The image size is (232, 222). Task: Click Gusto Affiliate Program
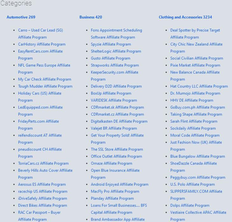(x=110, y=58)
